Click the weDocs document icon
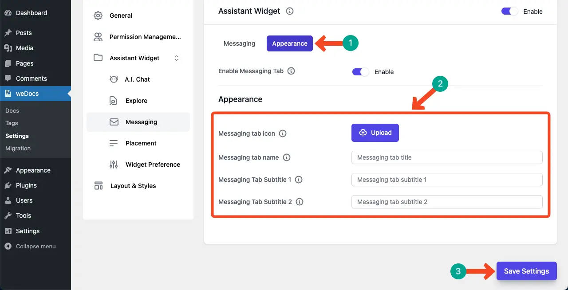The height and width of the screenshot is (290, 568). tap(8, 94)
